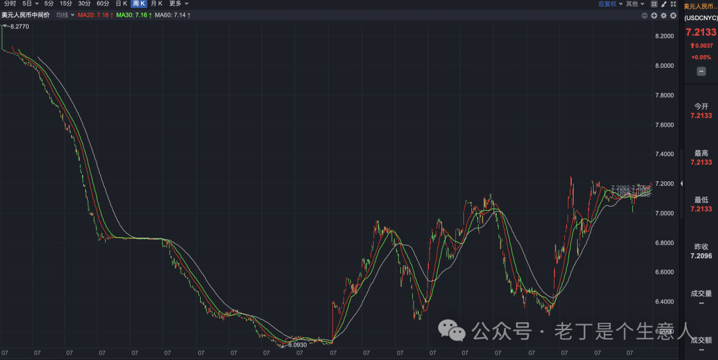The width and height of the screenshot is (718, 360).
Task: Switch to the 月K tab
Action: (x=157, y=4)
